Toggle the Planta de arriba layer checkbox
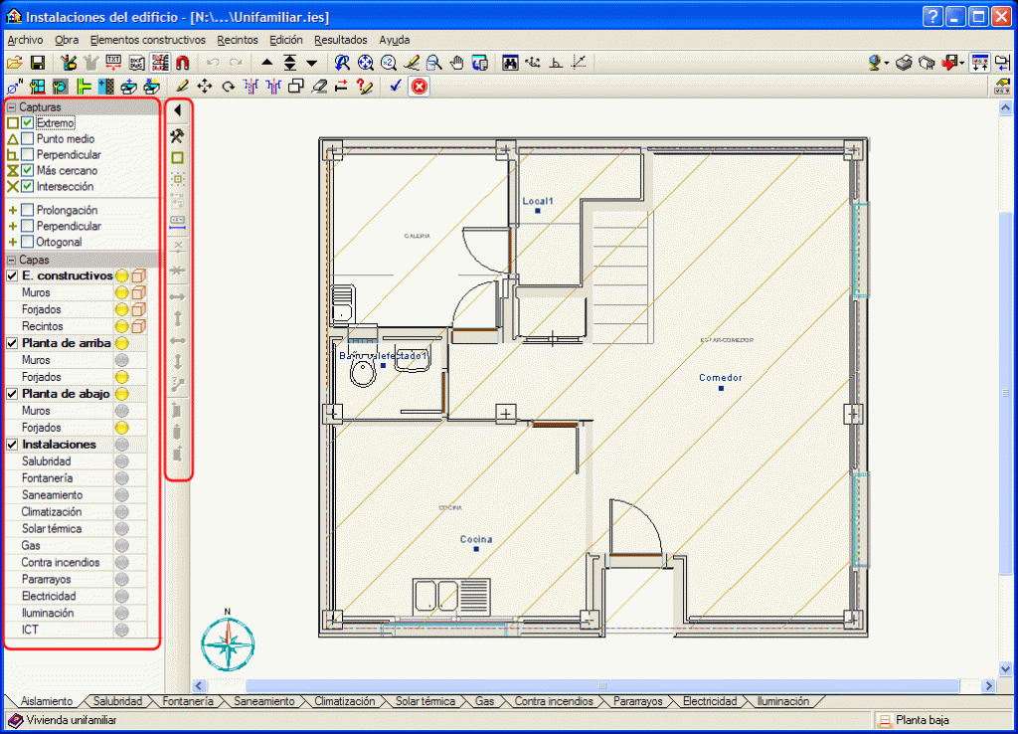Viewport: 1018px width, 734px height. click(12, 343)
